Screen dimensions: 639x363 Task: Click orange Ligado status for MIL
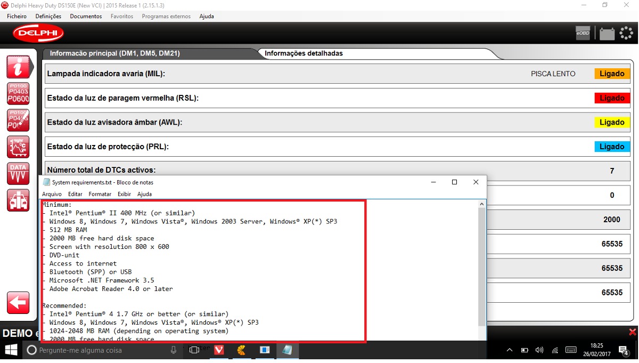pos(612,74)
